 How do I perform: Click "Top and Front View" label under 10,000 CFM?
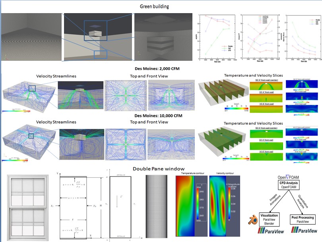coord(149,122)
